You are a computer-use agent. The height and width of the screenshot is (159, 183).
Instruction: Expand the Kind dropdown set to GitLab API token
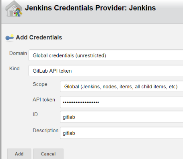(x=106, y=71)
